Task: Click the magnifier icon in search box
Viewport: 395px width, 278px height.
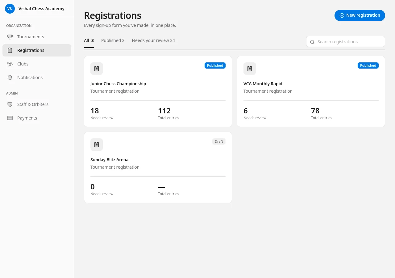Action: [x=312, y=42]
